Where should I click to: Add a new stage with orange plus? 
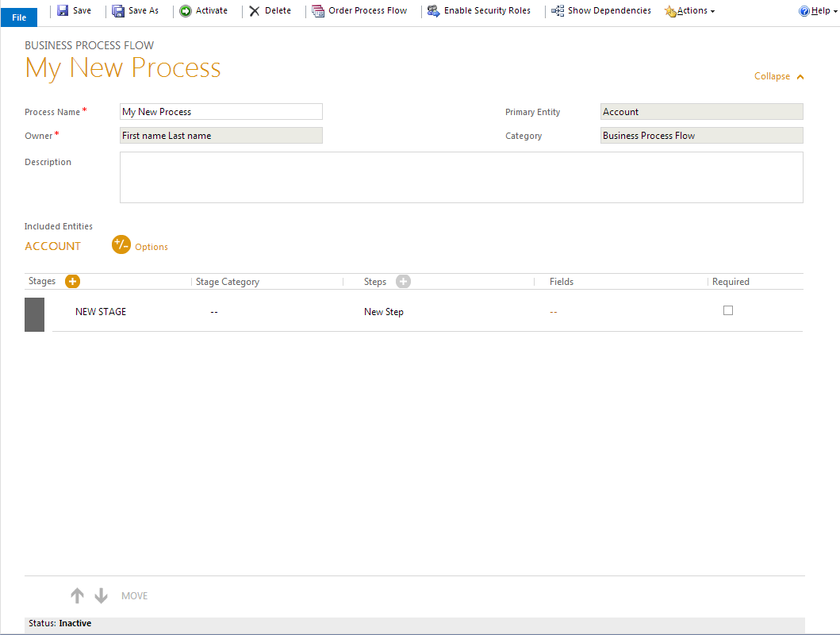72,281
